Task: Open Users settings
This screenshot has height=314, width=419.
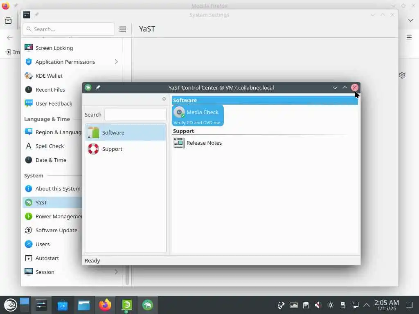Action: 52,244
